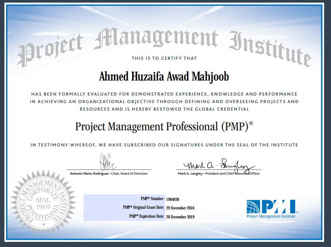331x247 pixels.
Task: Click the corporate seal 1969 emblem
Action: tap(43, 202)
